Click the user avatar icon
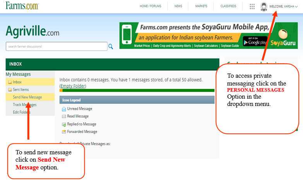The width and height of the screenshot is (303, 181). click(264, 7)
